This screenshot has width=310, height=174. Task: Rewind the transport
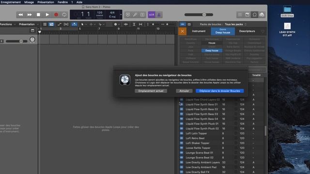click(x=20, y=15)
